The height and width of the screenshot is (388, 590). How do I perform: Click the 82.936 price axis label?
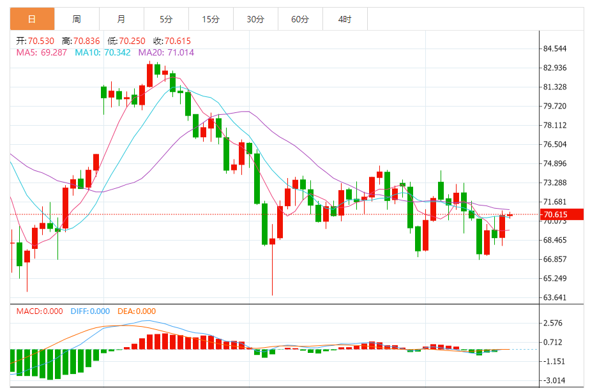click(x=555, y=68)
